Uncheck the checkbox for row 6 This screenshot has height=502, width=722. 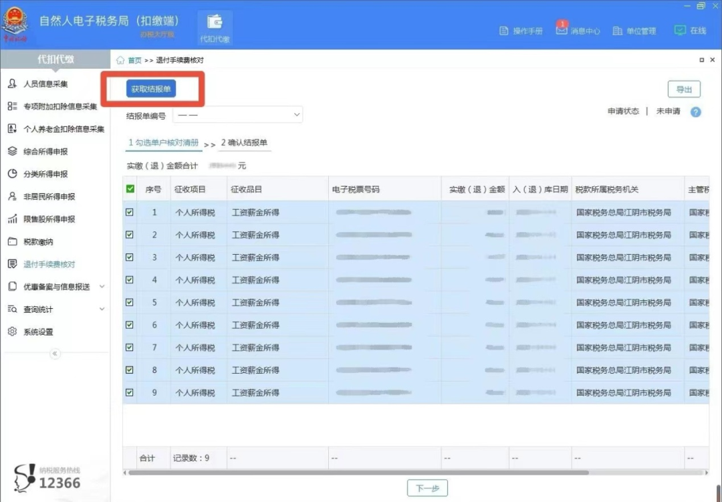pyautogui.click(x=130, y=325)
